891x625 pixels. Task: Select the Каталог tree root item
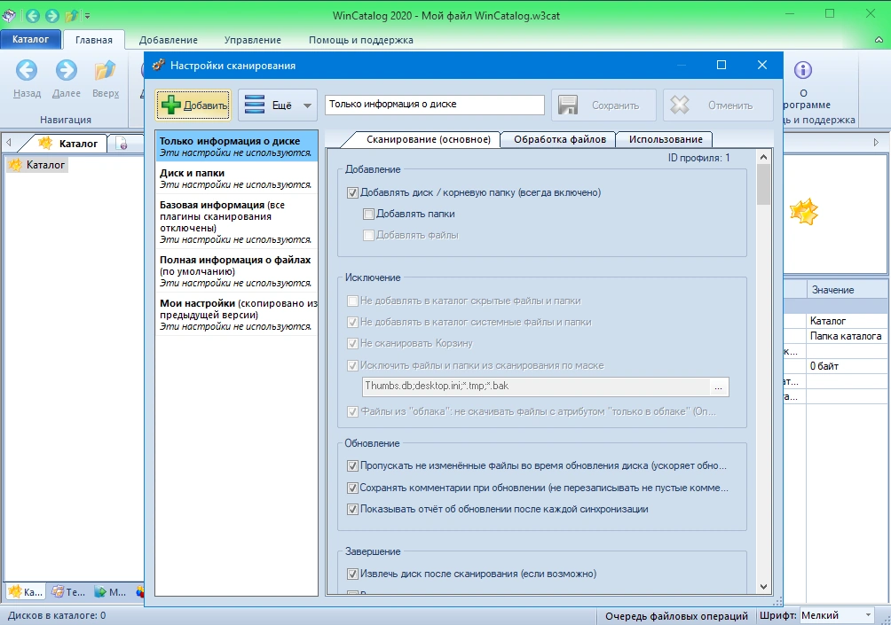click(x=37, y=165)
